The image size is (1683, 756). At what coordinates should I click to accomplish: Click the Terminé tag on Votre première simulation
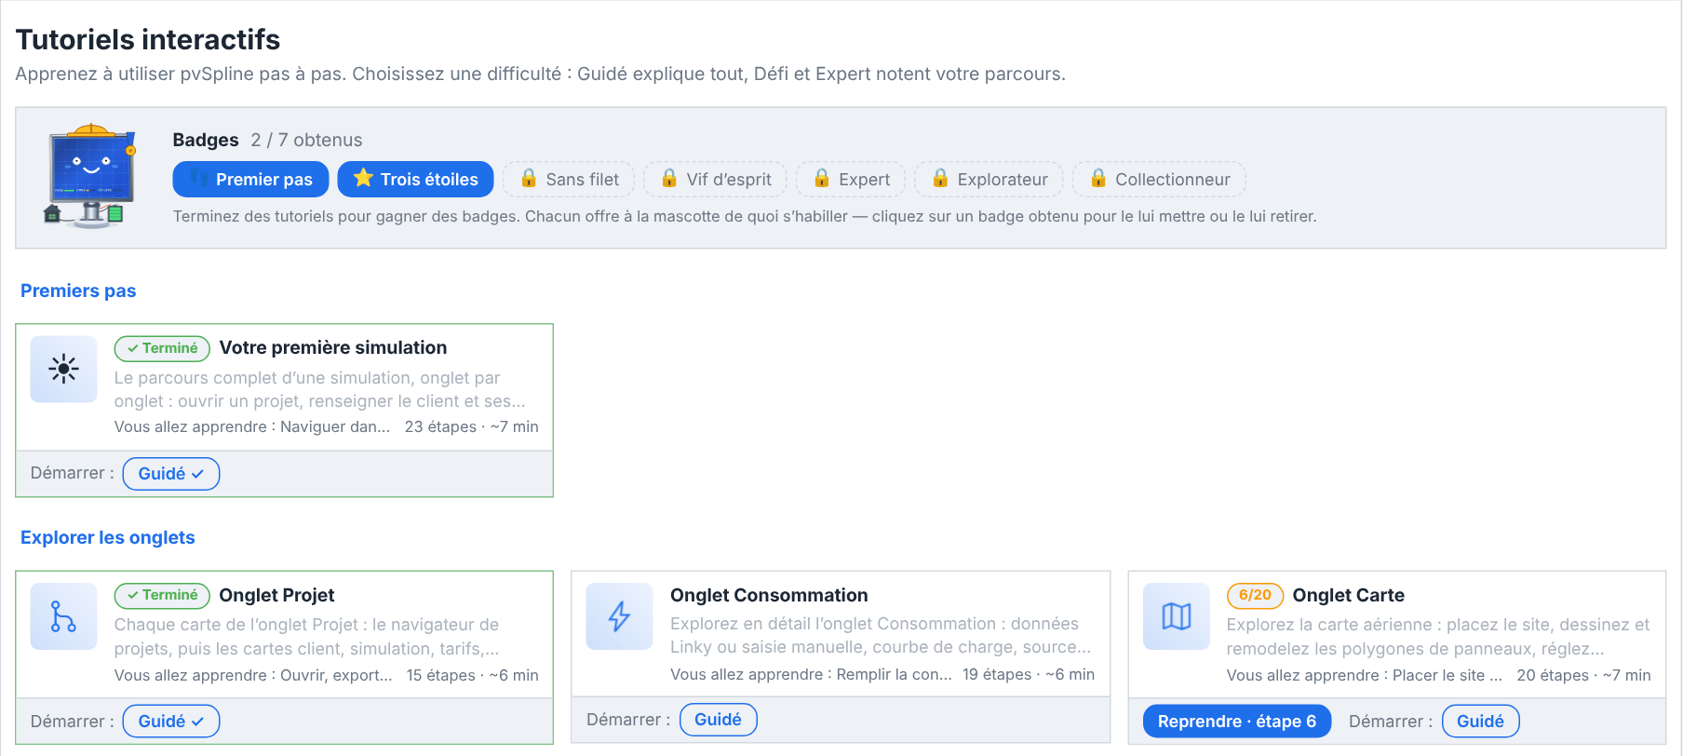[162, 348]
